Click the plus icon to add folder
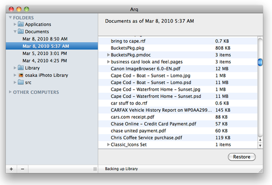The height and width of the screenshot is (185, 272). tap(11, 169)
